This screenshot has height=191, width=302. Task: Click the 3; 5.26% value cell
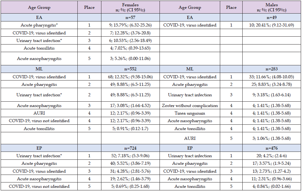(130, 58)
